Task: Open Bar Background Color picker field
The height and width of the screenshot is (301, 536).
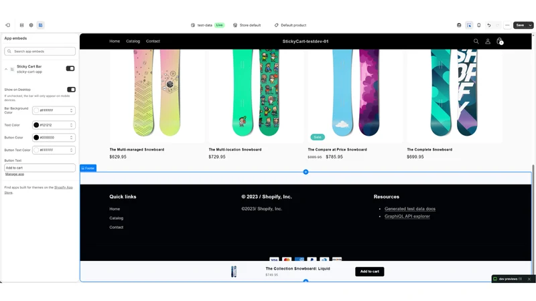Action: (x=54, y=110)
